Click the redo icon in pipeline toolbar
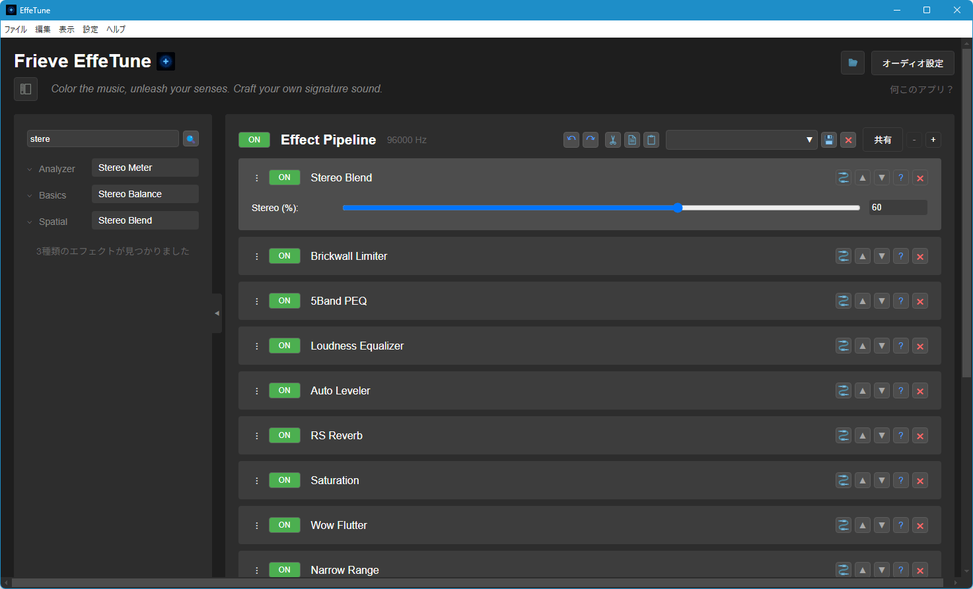 point(591,140)
